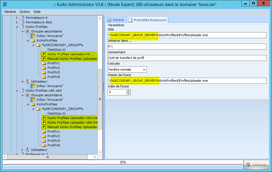Click the last Utilisateur user icon
Screen dimensions: 272x172
[27, 150]
